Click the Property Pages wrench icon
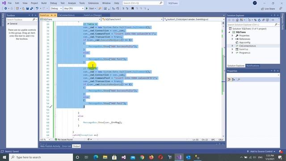 click(239, 80)
